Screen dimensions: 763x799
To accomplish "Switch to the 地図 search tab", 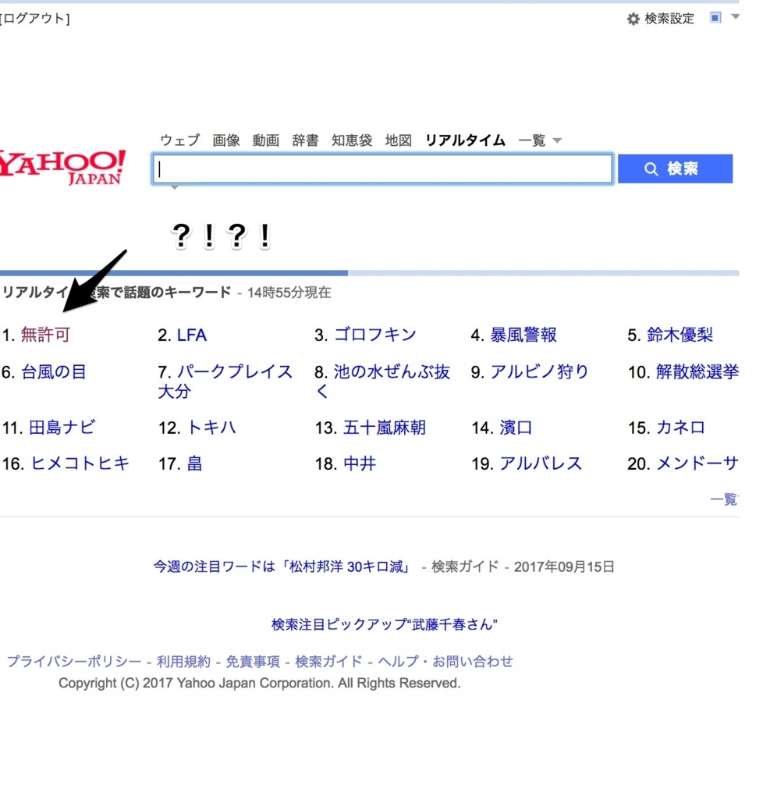I will tap(399, 140).
